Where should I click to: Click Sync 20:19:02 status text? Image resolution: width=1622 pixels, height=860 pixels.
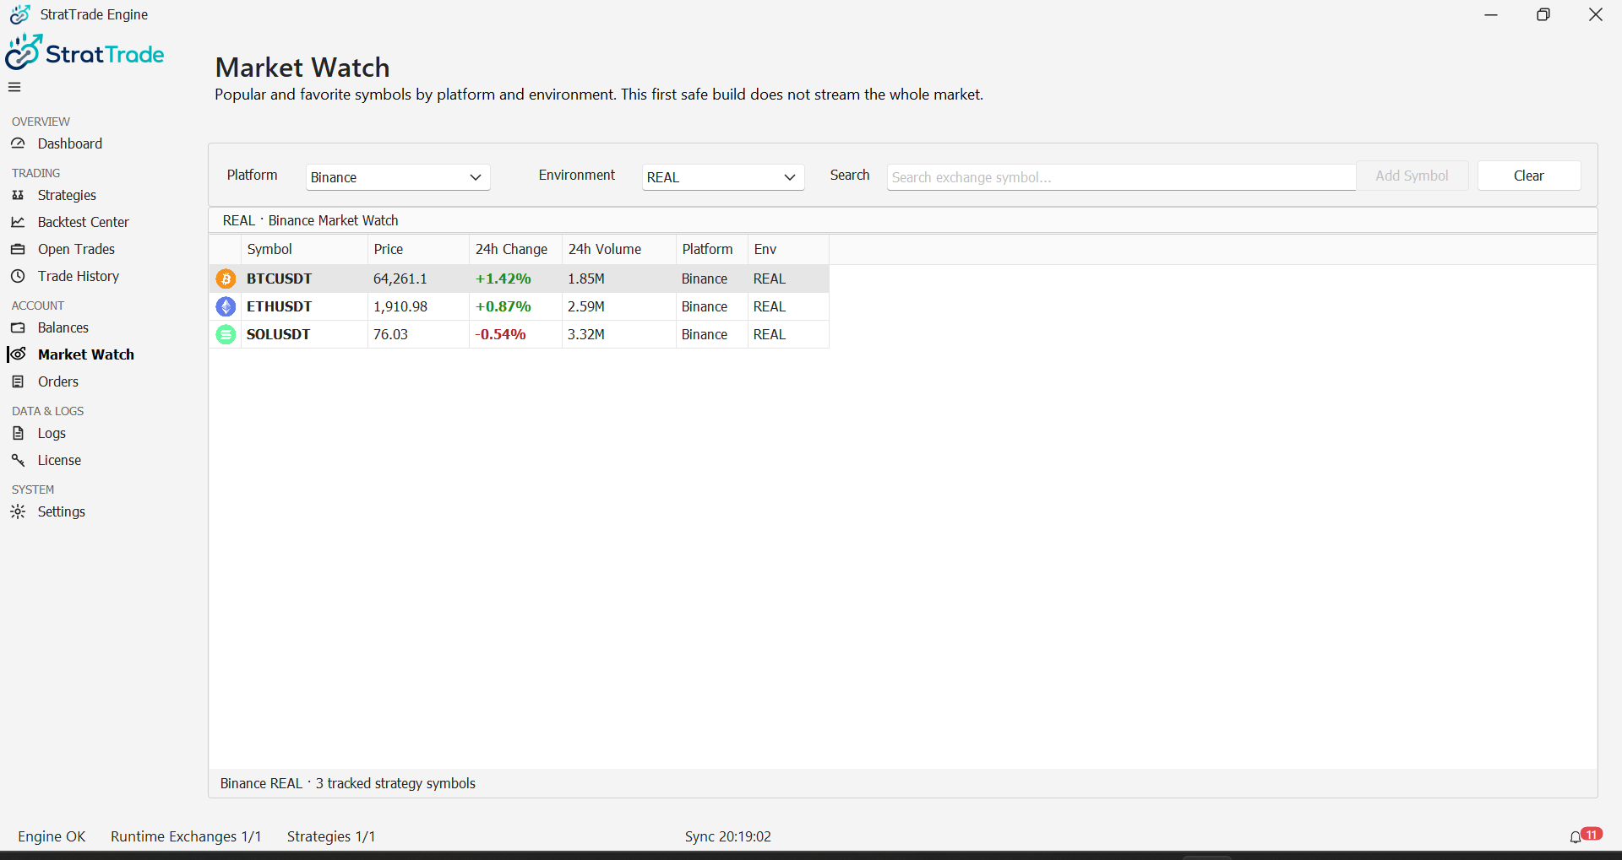(x=727, y=836)
